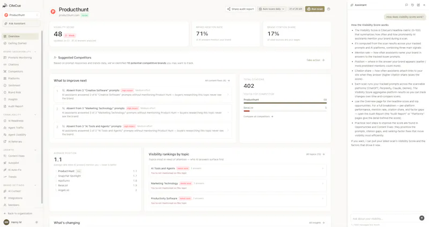The height and width of the screenshot is (227, 429).
Task: Open the Sentiment smiley icon
Action: 5,85
